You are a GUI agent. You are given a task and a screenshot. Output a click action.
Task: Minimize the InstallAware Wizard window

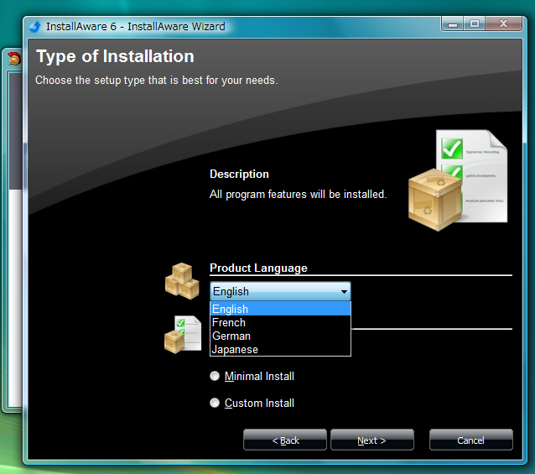[x=453, y=23]
